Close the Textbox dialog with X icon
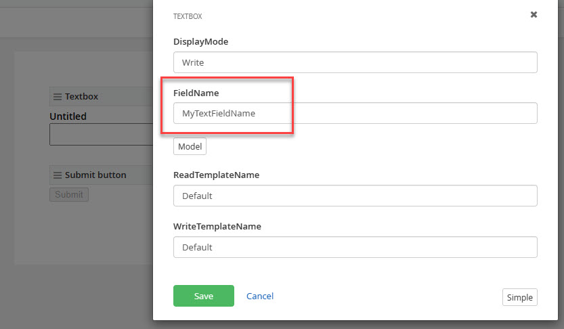This screenshot has height=329, width=564. click(534, 15)
